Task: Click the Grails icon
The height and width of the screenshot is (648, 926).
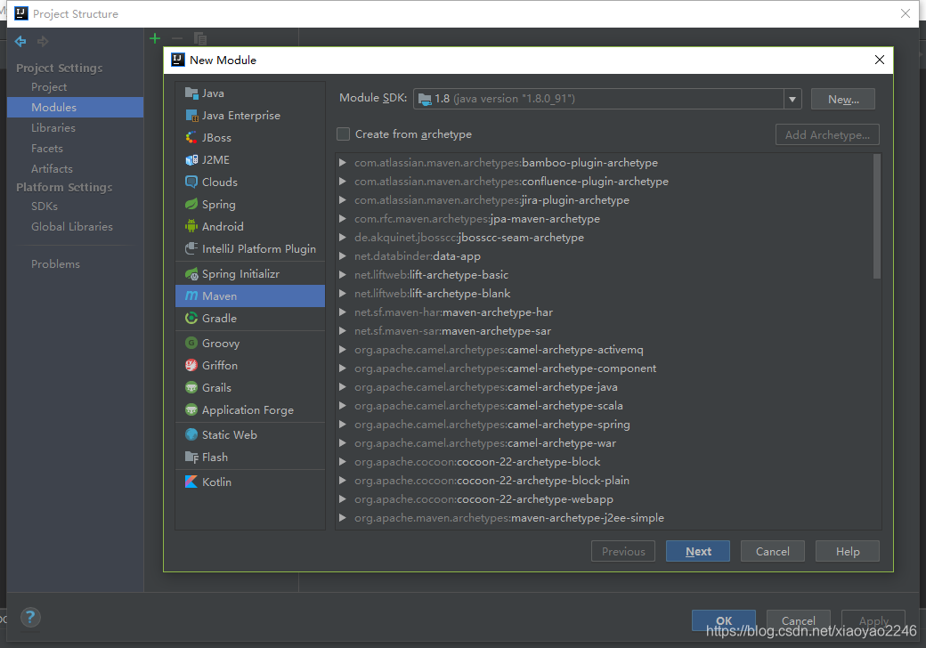Action: click(191, 388)
